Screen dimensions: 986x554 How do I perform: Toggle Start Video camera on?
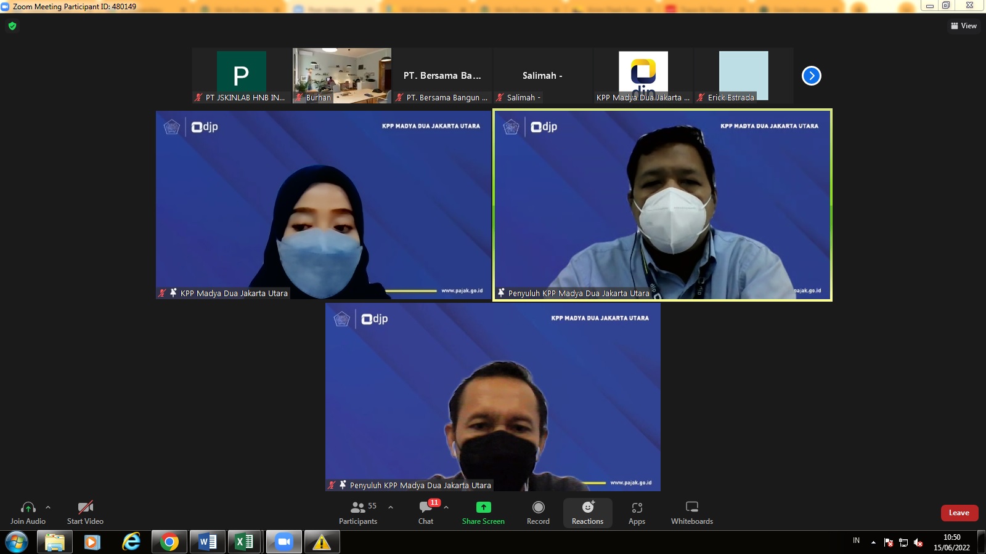[85, 512]
